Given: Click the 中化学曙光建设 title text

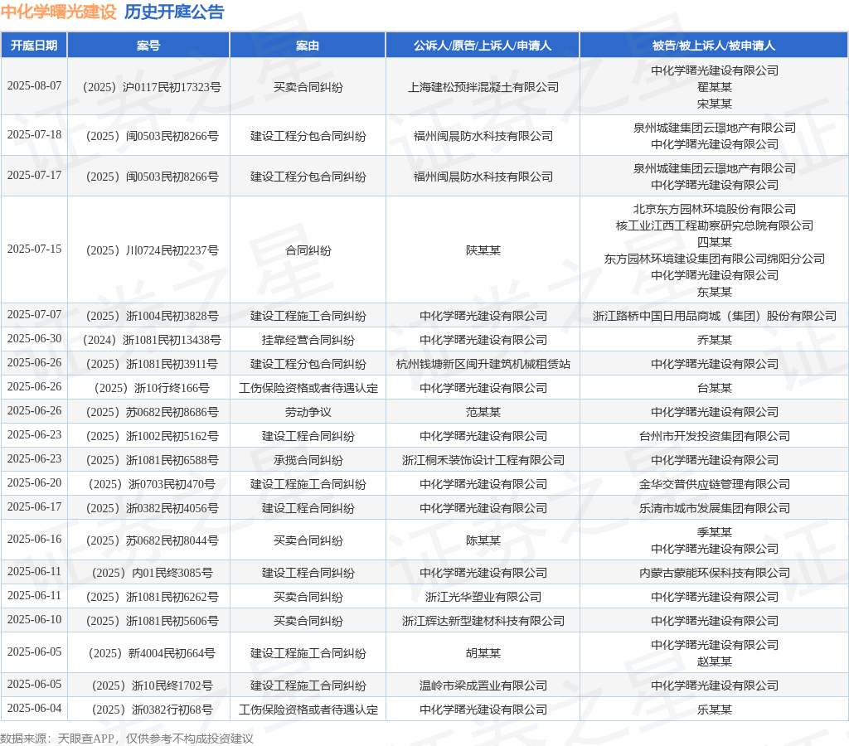Looking at the screenshot, I should pos(59,12).
